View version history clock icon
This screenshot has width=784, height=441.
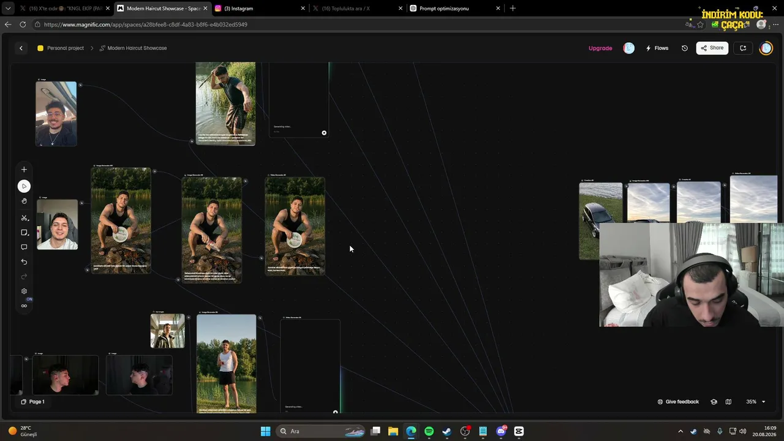point(684,48)
